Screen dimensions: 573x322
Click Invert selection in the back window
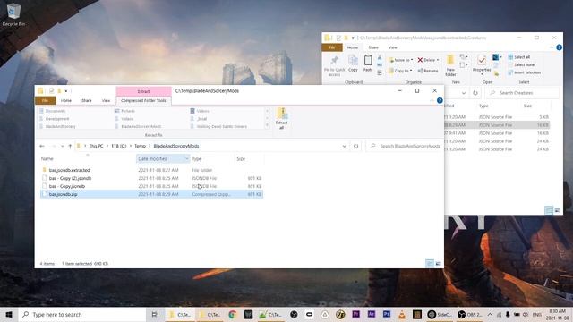[525, 72]
